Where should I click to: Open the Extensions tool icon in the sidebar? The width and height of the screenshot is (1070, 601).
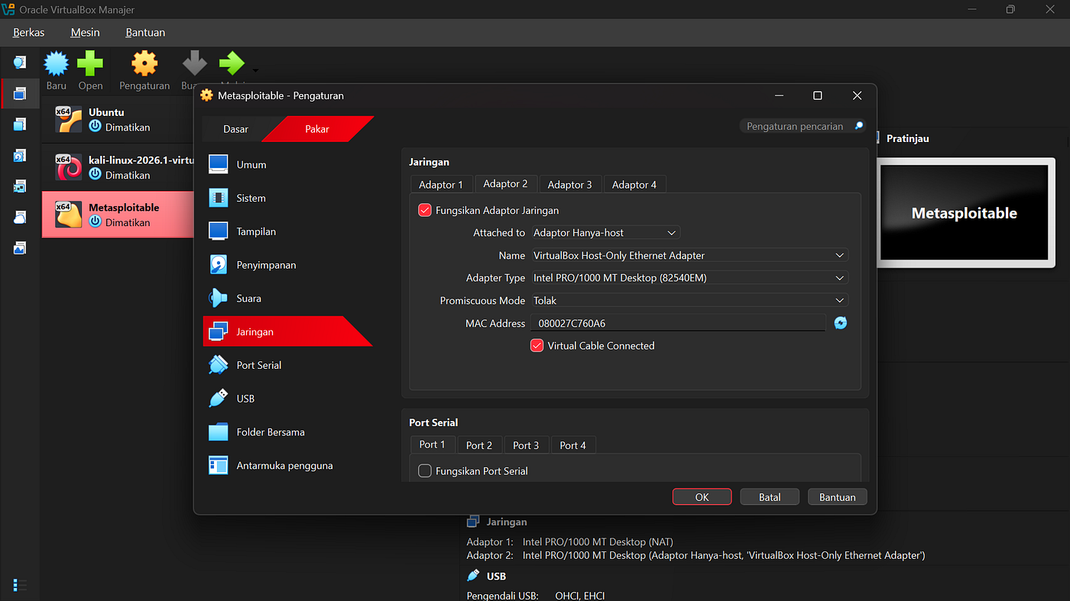[20, 124]
